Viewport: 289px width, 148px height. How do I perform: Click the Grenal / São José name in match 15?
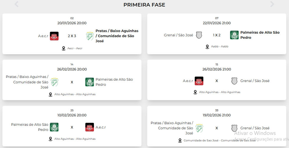click(x=255, y=81)
